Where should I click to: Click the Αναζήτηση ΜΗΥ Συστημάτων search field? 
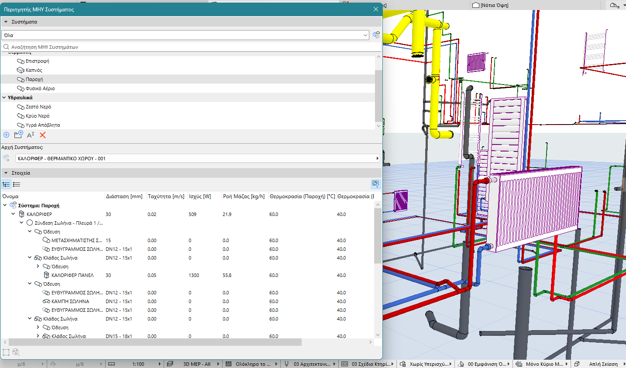pos(188,47)
